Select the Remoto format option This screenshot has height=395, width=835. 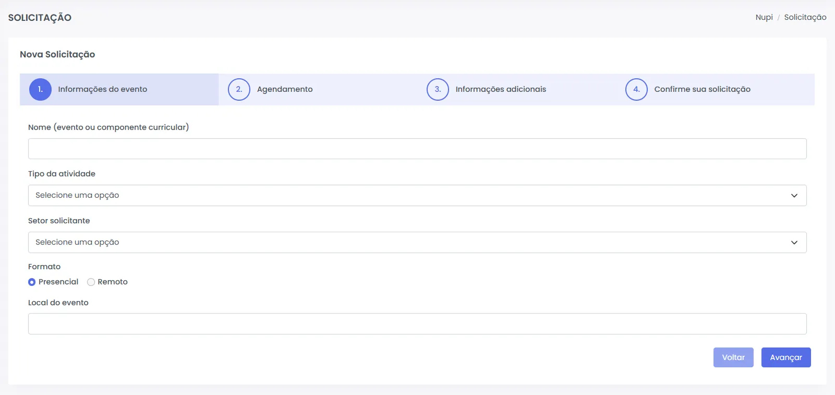(x=91, y=282)
